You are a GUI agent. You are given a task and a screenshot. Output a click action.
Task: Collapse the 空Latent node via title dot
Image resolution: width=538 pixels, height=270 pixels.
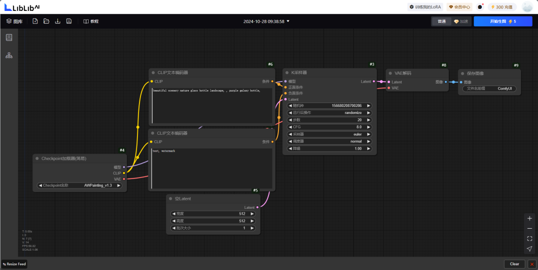(170, 199)
